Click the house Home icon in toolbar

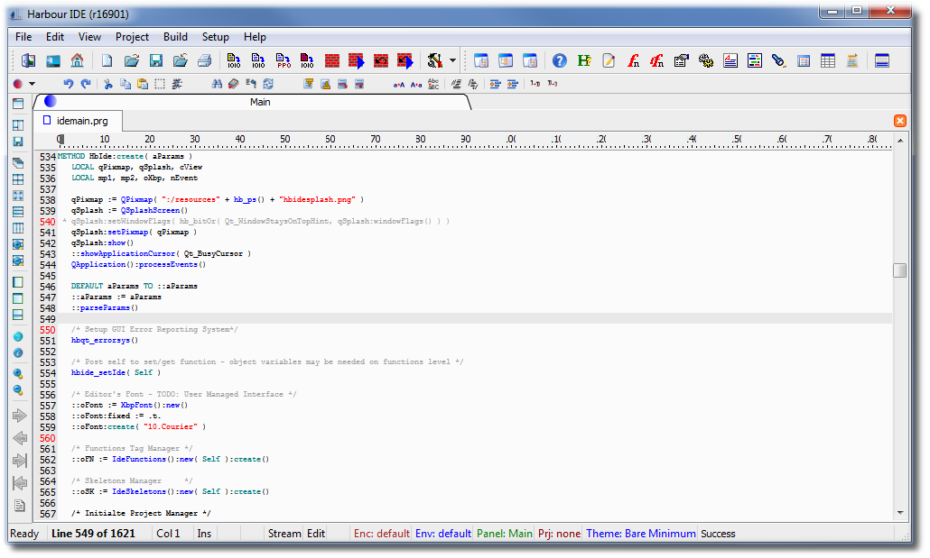[x=77, y=61]
